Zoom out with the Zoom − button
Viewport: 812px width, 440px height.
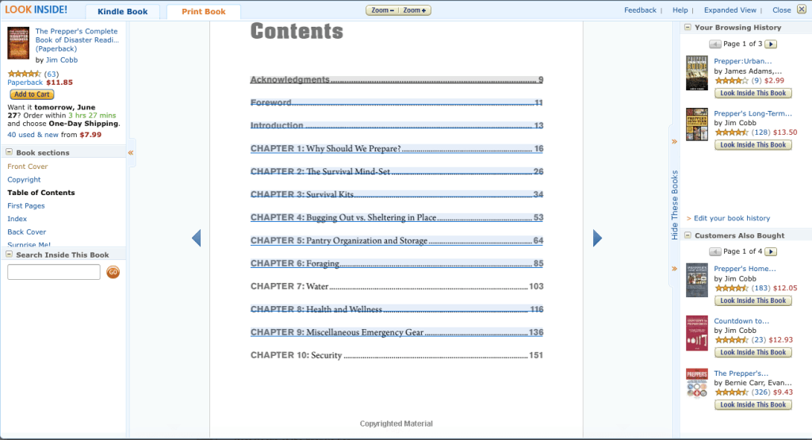coord(382,10)
